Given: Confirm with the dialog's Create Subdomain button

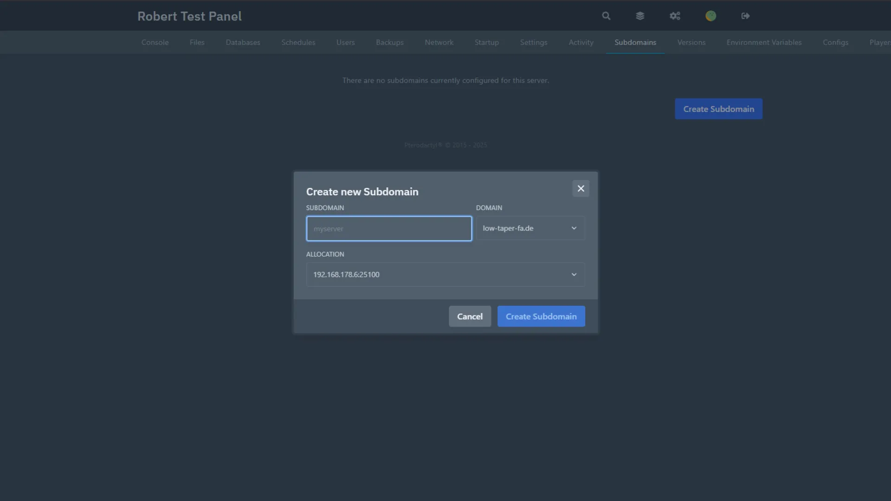Looking at the screenshot, I should pyautogui.click(x=541, y=316).
